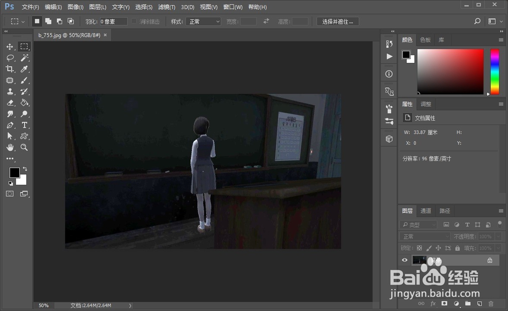Viewport: 508px width, 311px height.
Task: Click the rainbow hue slider strip
Action: coord(494,72)
